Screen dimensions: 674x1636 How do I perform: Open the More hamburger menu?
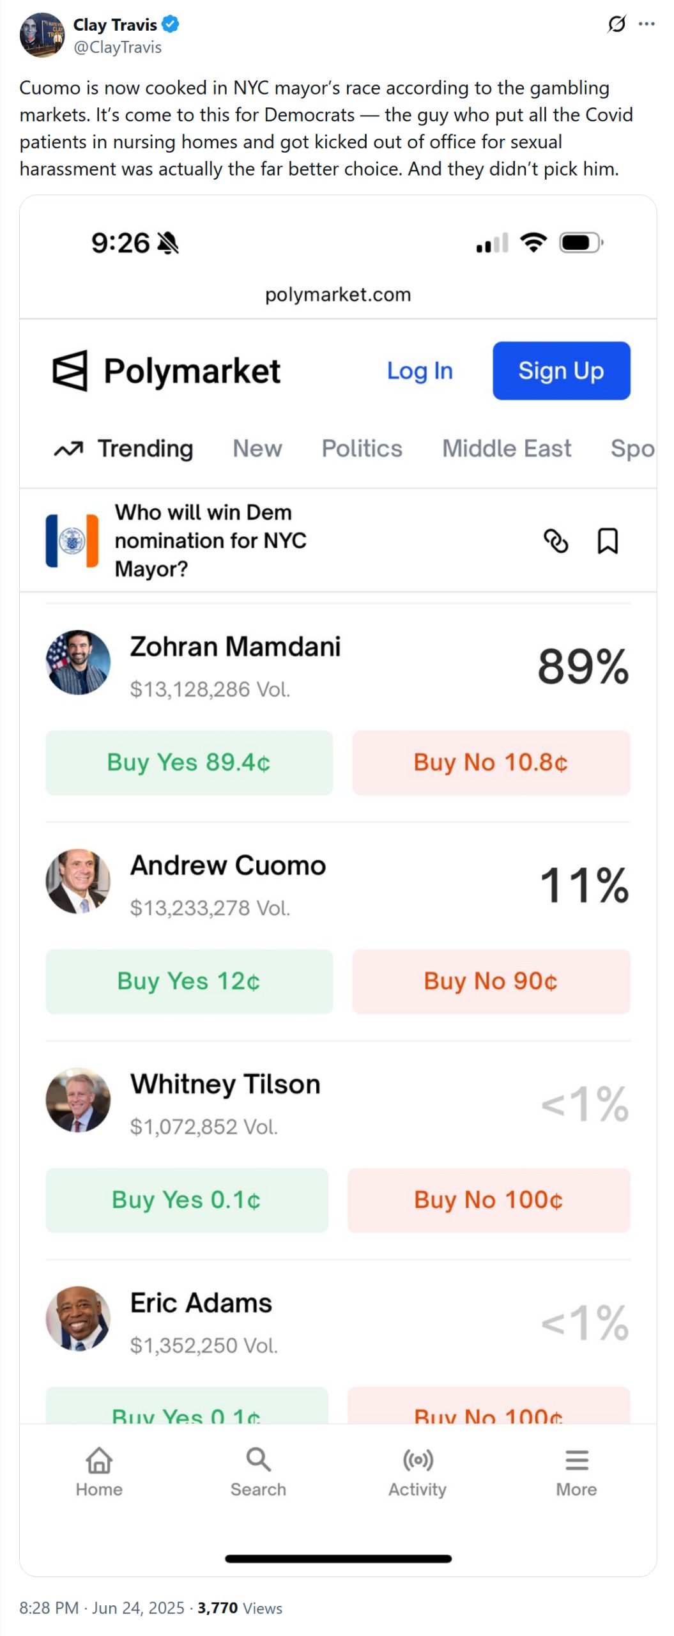coord(576,1459)
